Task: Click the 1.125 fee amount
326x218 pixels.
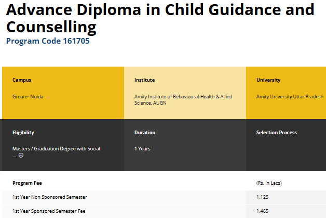Action: (x=262, y=197)
